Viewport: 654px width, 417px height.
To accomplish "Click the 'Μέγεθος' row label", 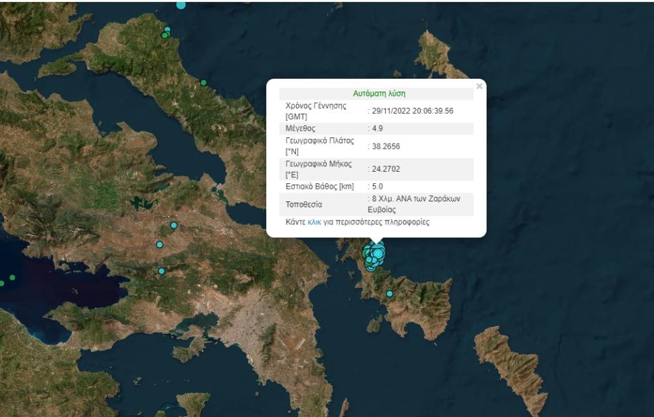I will coord(301,128).
